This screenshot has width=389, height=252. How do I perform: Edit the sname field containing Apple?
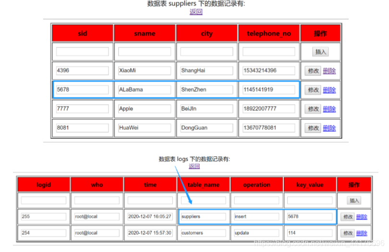pos(145,108)
